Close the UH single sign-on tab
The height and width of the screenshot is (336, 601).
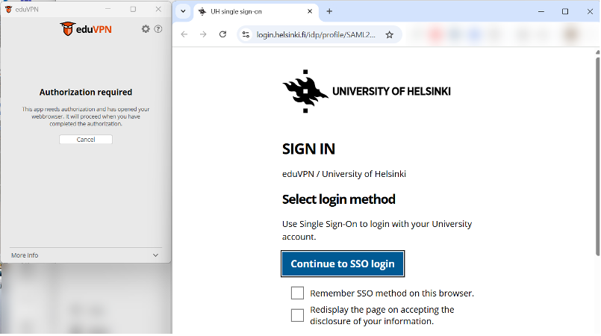tap(310, 11)
